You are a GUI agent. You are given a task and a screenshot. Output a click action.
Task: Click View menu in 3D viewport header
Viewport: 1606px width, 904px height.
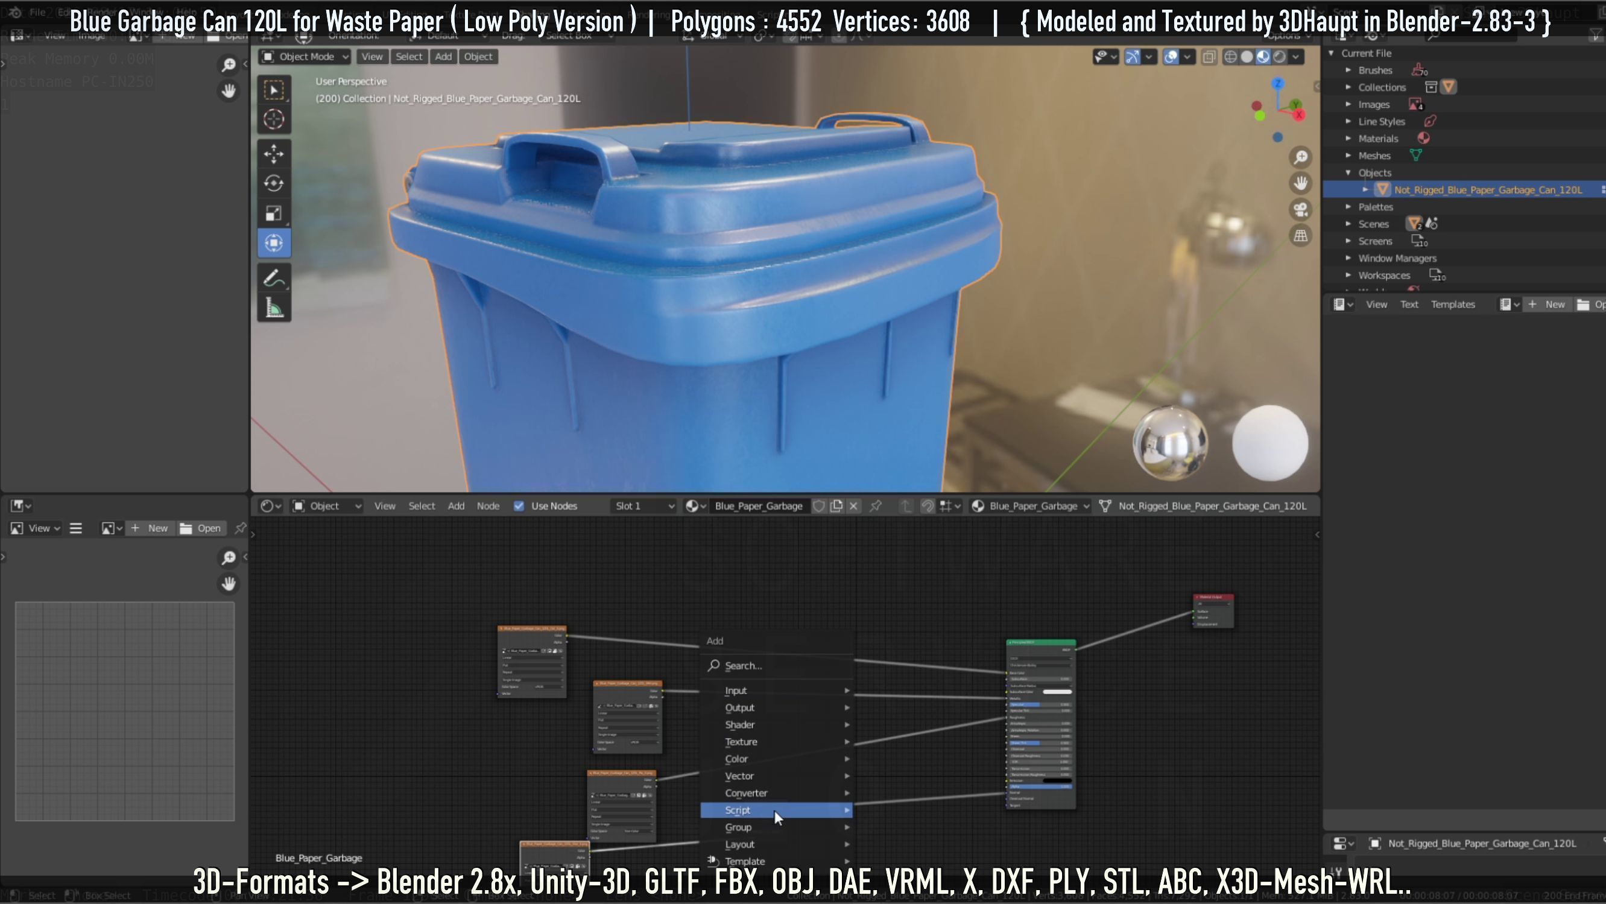(372, 57)
